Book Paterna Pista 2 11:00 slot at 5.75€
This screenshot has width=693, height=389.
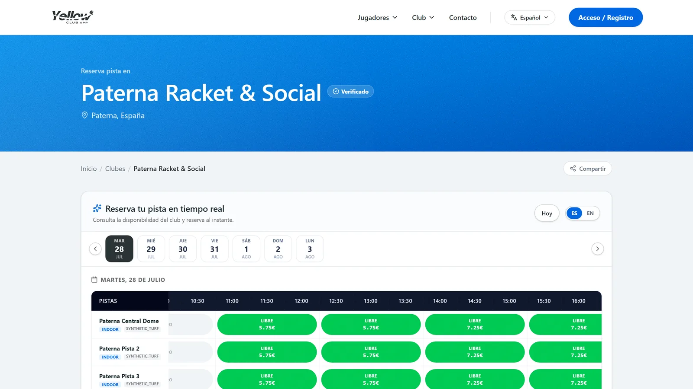click(x=267, y=352)
